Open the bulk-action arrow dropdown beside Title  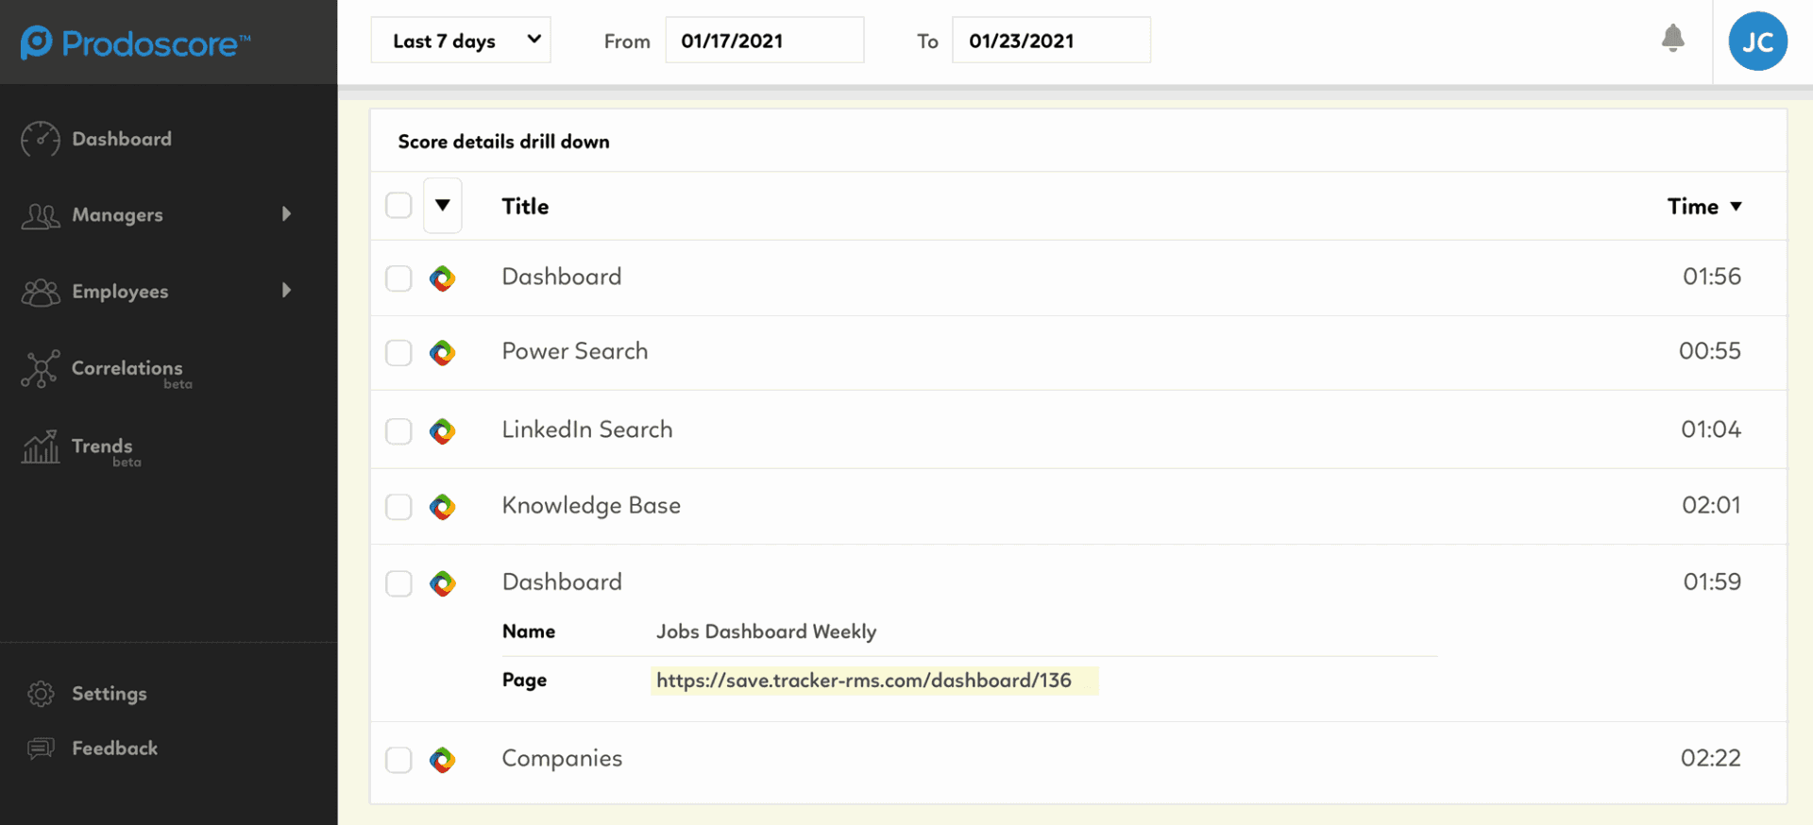[442, 205]
